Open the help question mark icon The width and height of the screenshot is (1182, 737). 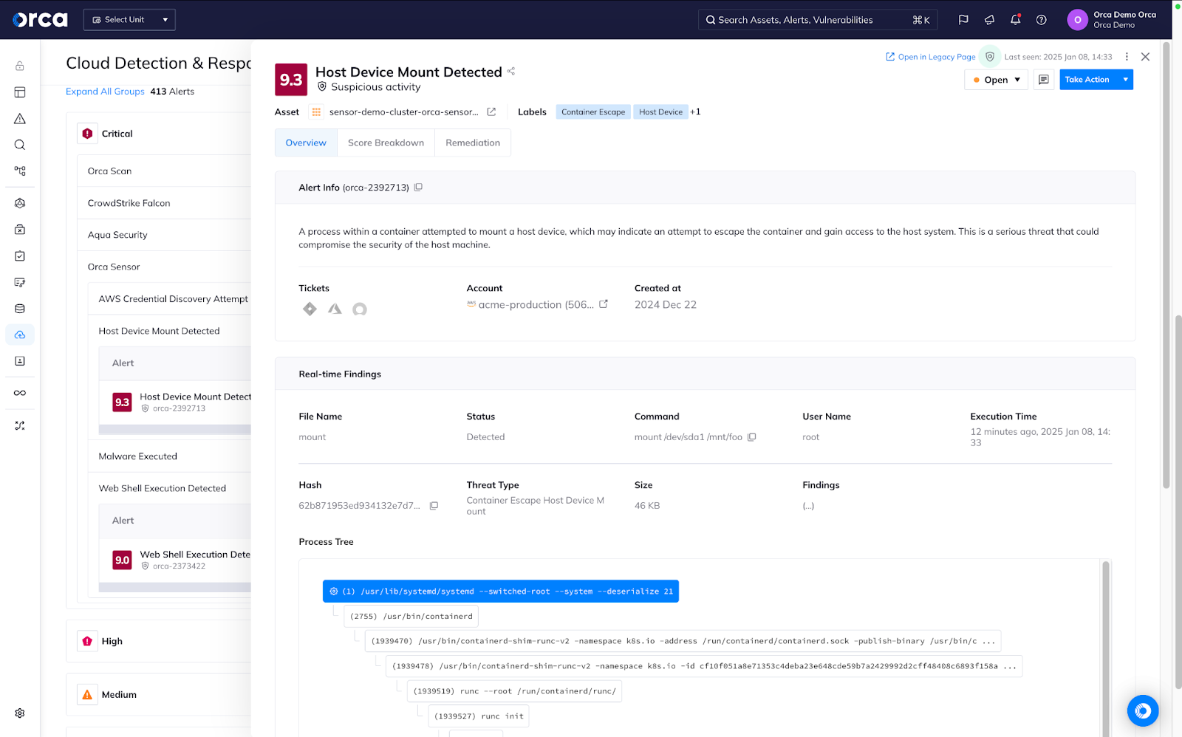coord(1041,20)
